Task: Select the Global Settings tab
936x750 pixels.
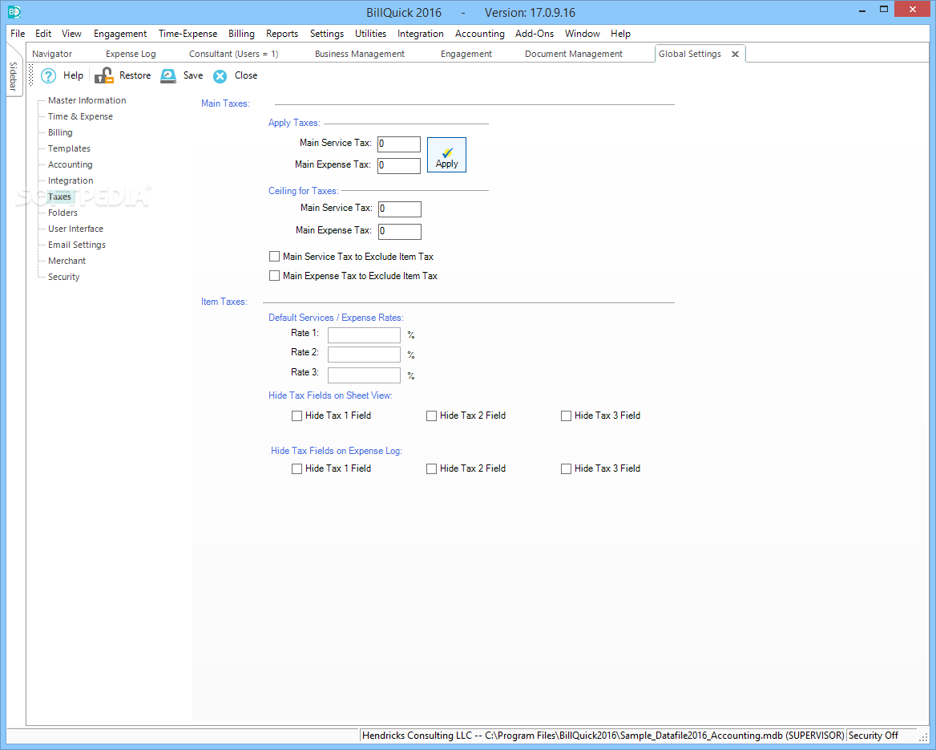Action: click(689, 54)
